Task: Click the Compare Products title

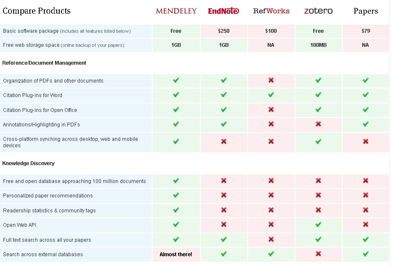Action: tap(37, 11)
